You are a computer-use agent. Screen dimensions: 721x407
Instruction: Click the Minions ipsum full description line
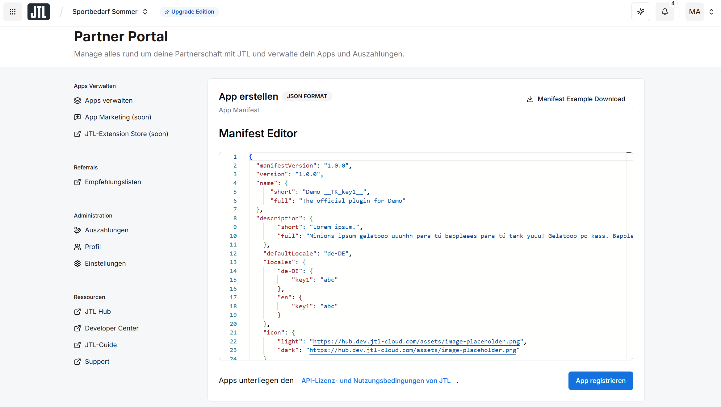455,236
